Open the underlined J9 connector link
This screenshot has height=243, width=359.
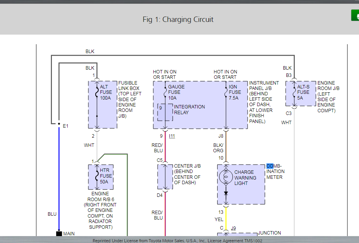(x=233, y=228)
